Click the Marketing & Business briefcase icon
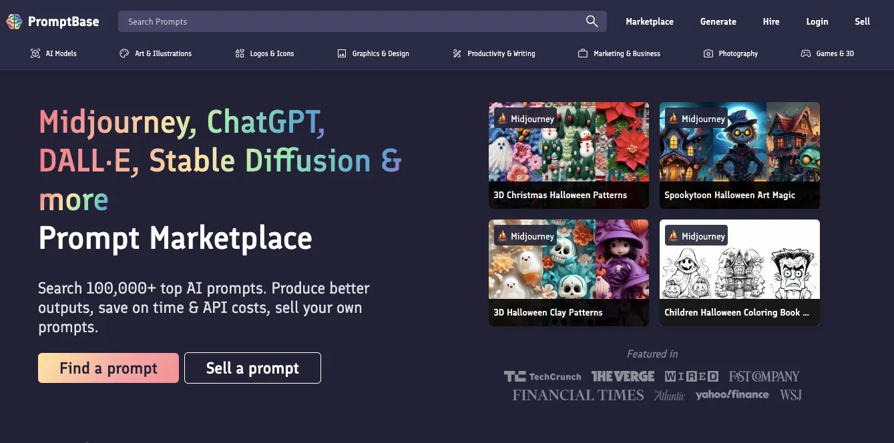Screen dimensions: 894x443 click(583, 53)
